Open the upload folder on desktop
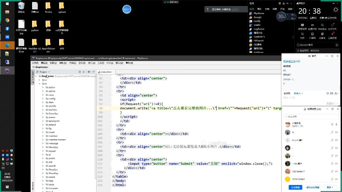The height and width of the screenshot is (192, 342). coord(62,8)
